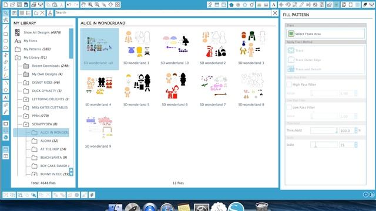376x211 pixels.
Task: Toggle the High Pass Filter checkbox
Action: point(289,84)
